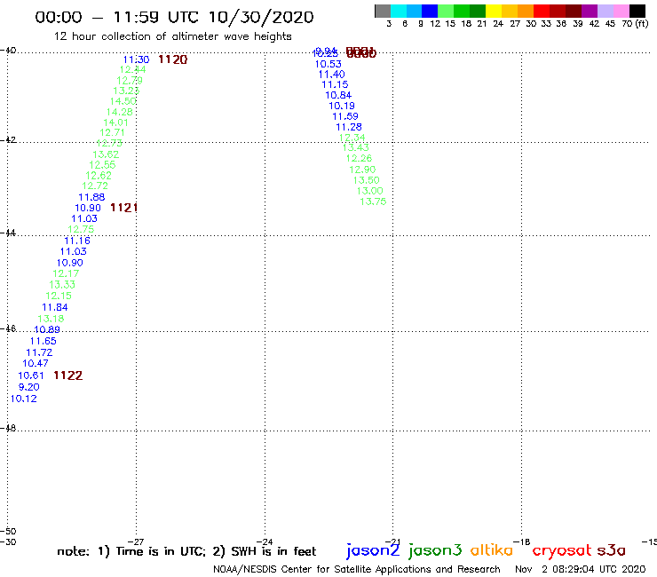Select the bright red swatch in the legend
The width and height of the screenshot is (657, 577).
542,11
